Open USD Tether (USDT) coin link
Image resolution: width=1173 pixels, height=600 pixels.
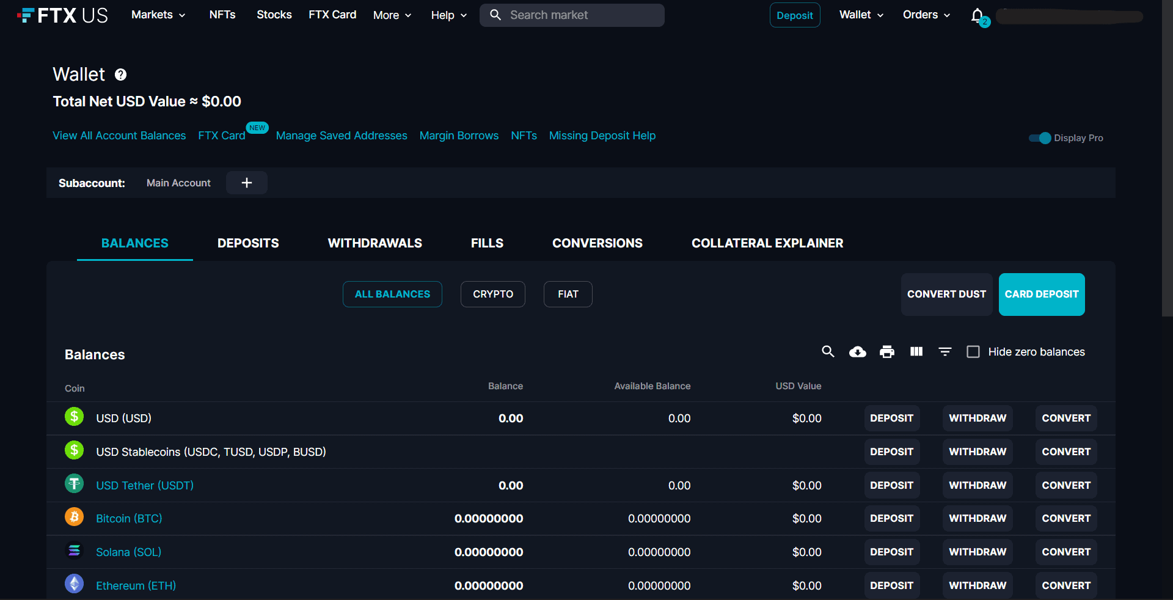tap(145, 486)
